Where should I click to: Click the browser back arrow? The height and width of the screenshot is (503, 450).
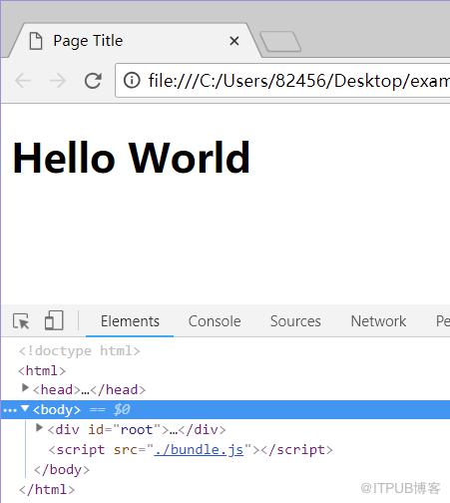pos(23,81)
